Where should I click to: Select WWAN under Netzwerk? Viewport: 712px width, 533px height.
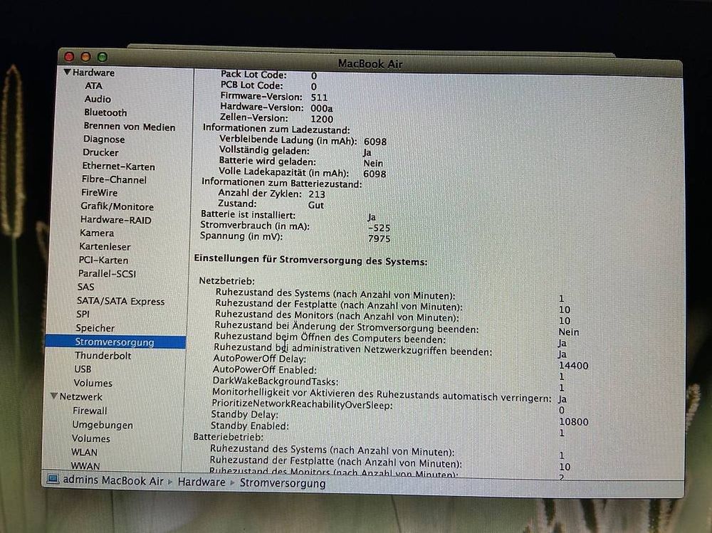point(85,466)
